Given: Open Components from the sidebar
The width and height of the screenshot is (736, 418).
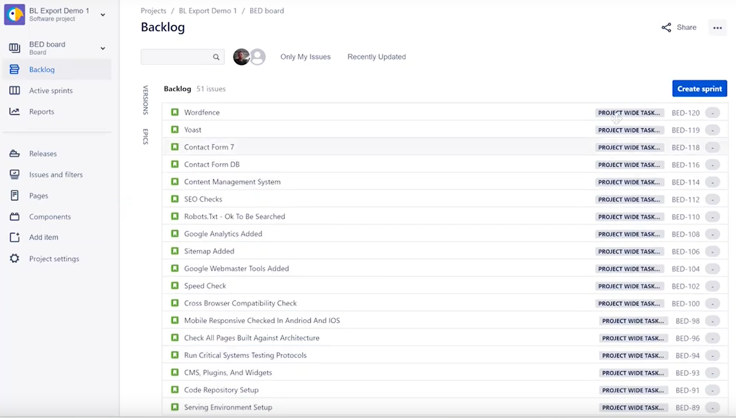Looking at the screenshot, I should [x=50, y=217].
